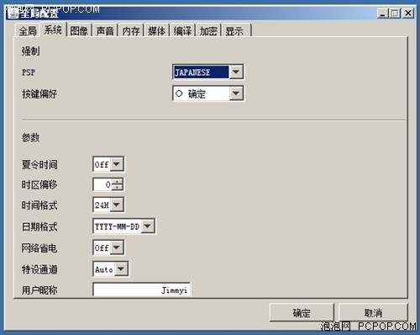This screenshot has width=420, height=335.
Task: Click the window title bar app icon
Action: [x=13, y=13]
